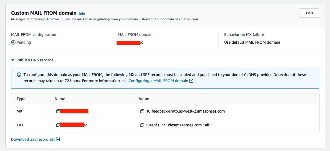The image size is (330, 151).
Task: Select the v=spf1 include:amazonses.com text
Action: tap(178, 125)
